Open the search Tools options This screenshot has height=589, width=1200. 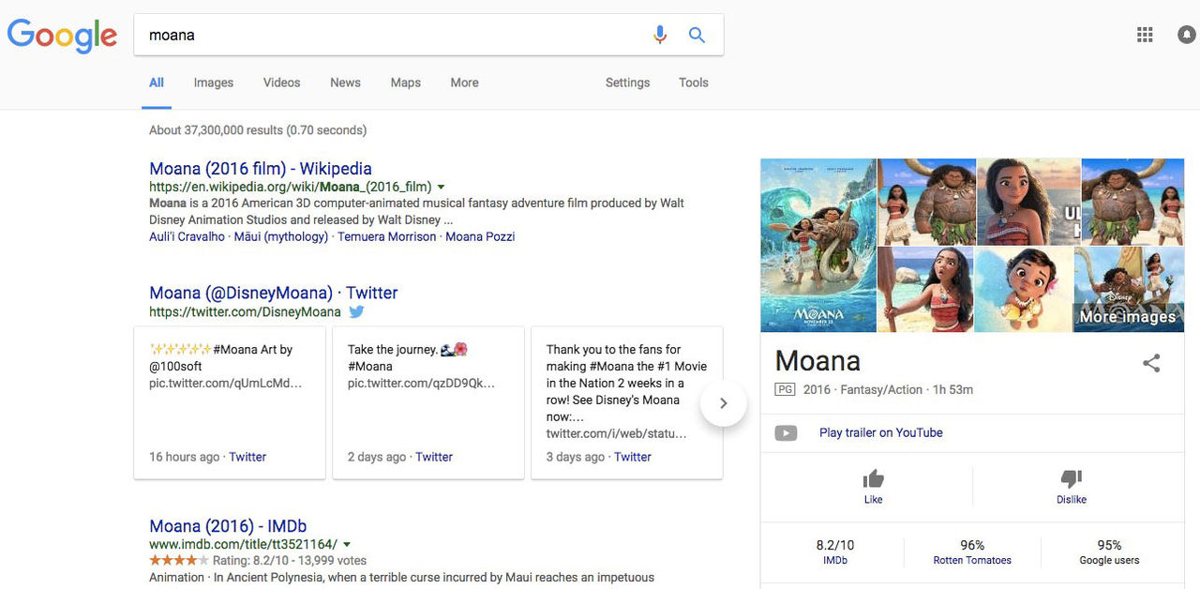pyautogui.click(x=694, y=83)
